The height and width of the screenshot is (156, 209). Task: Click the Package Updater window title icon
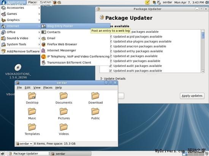(98, 9)
